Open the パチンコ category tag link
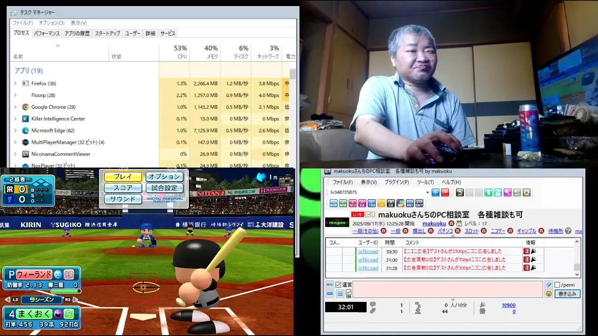Viewport: 598px width, 336px height. (x=445, y=231)
